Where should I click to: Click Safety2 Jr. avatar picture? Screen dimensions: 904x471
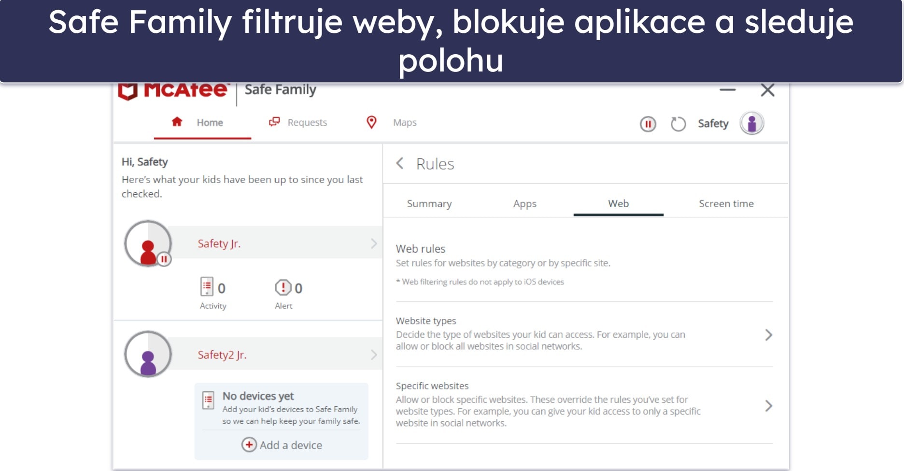pos(148,354)
